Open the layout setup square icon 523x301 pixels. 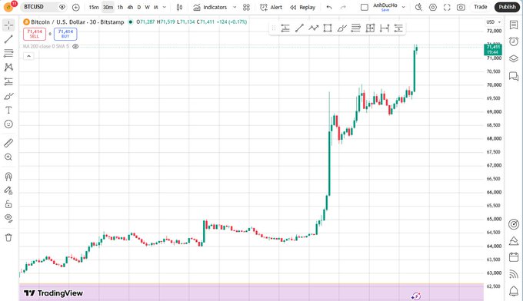(365, 7)
